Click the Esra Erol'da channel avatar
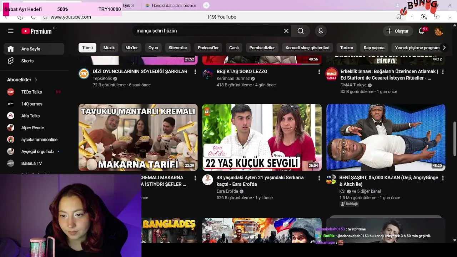The height and width of the screenshot is (257, 457). click(x=208, y=180)
